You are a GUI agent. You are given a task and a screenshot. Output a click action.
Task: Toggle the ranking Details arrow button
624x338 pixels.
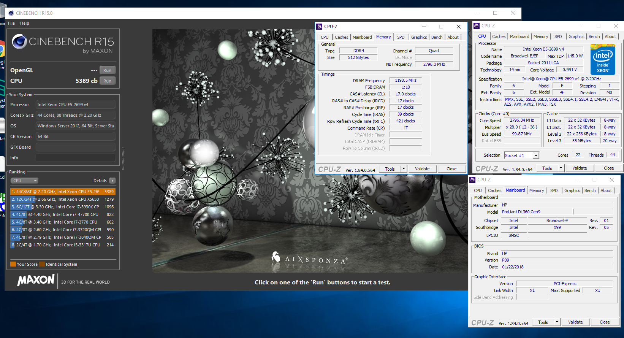click(x=112, y=181)
